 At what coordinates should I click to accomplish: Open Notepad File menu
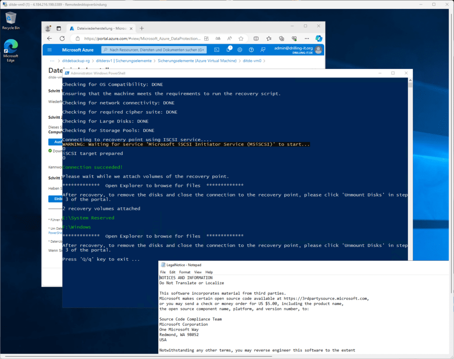pos(163,272)
